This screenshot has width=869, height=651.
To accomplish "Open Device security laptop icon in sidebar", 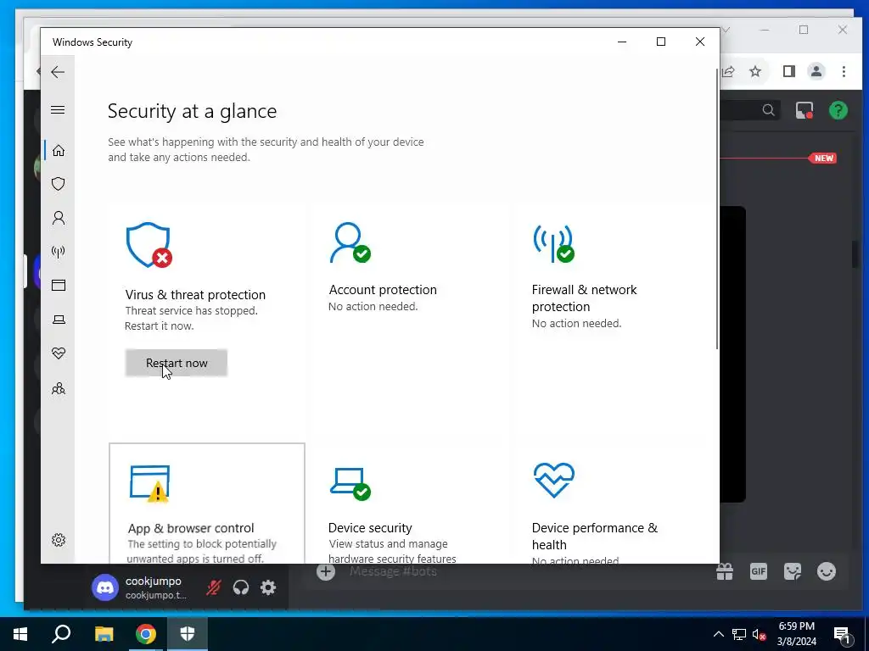I will coord(59,320).
